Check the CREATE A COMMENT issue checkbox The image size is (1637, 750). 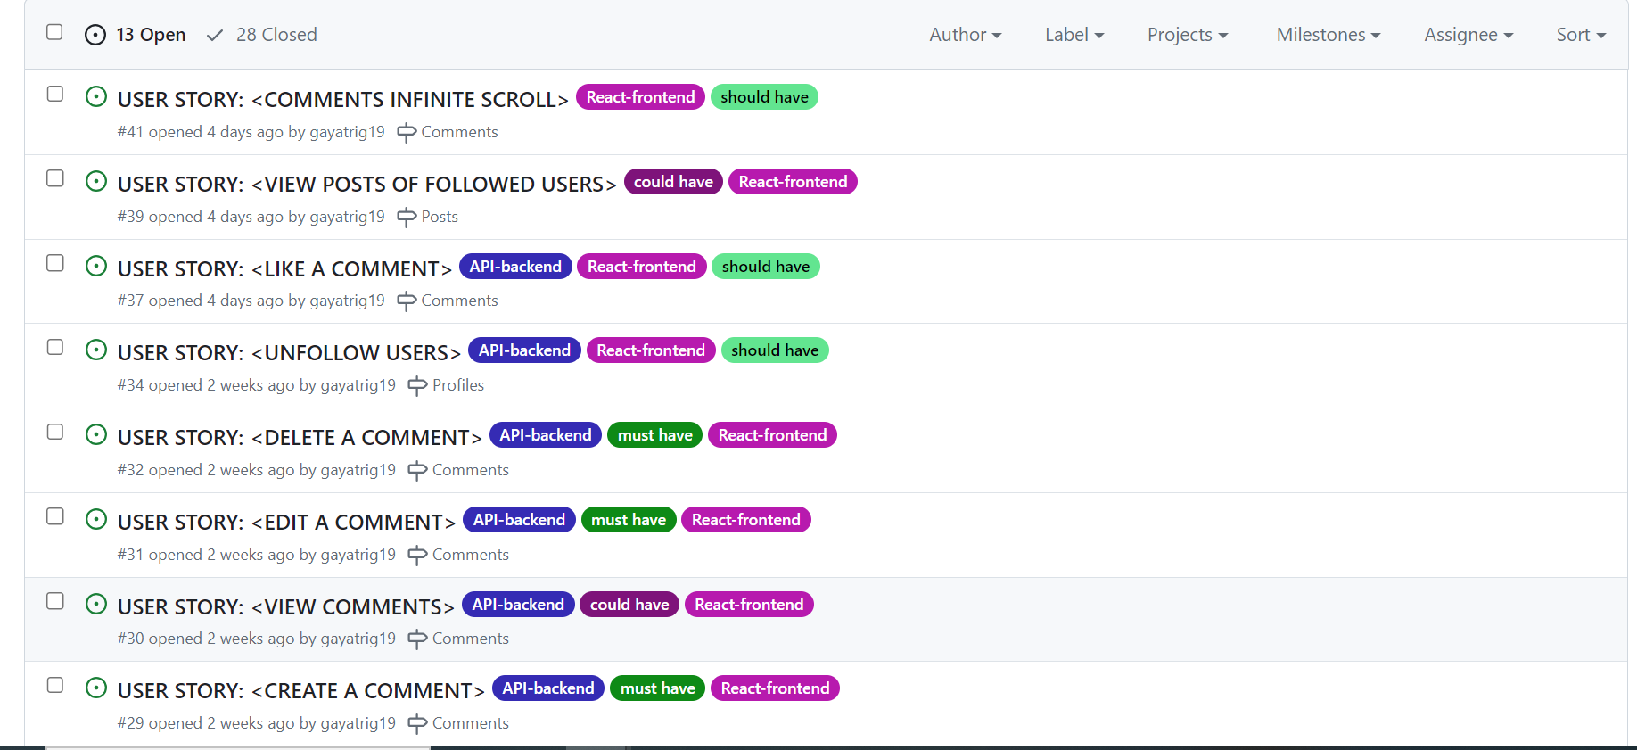[x=55, y=685]
